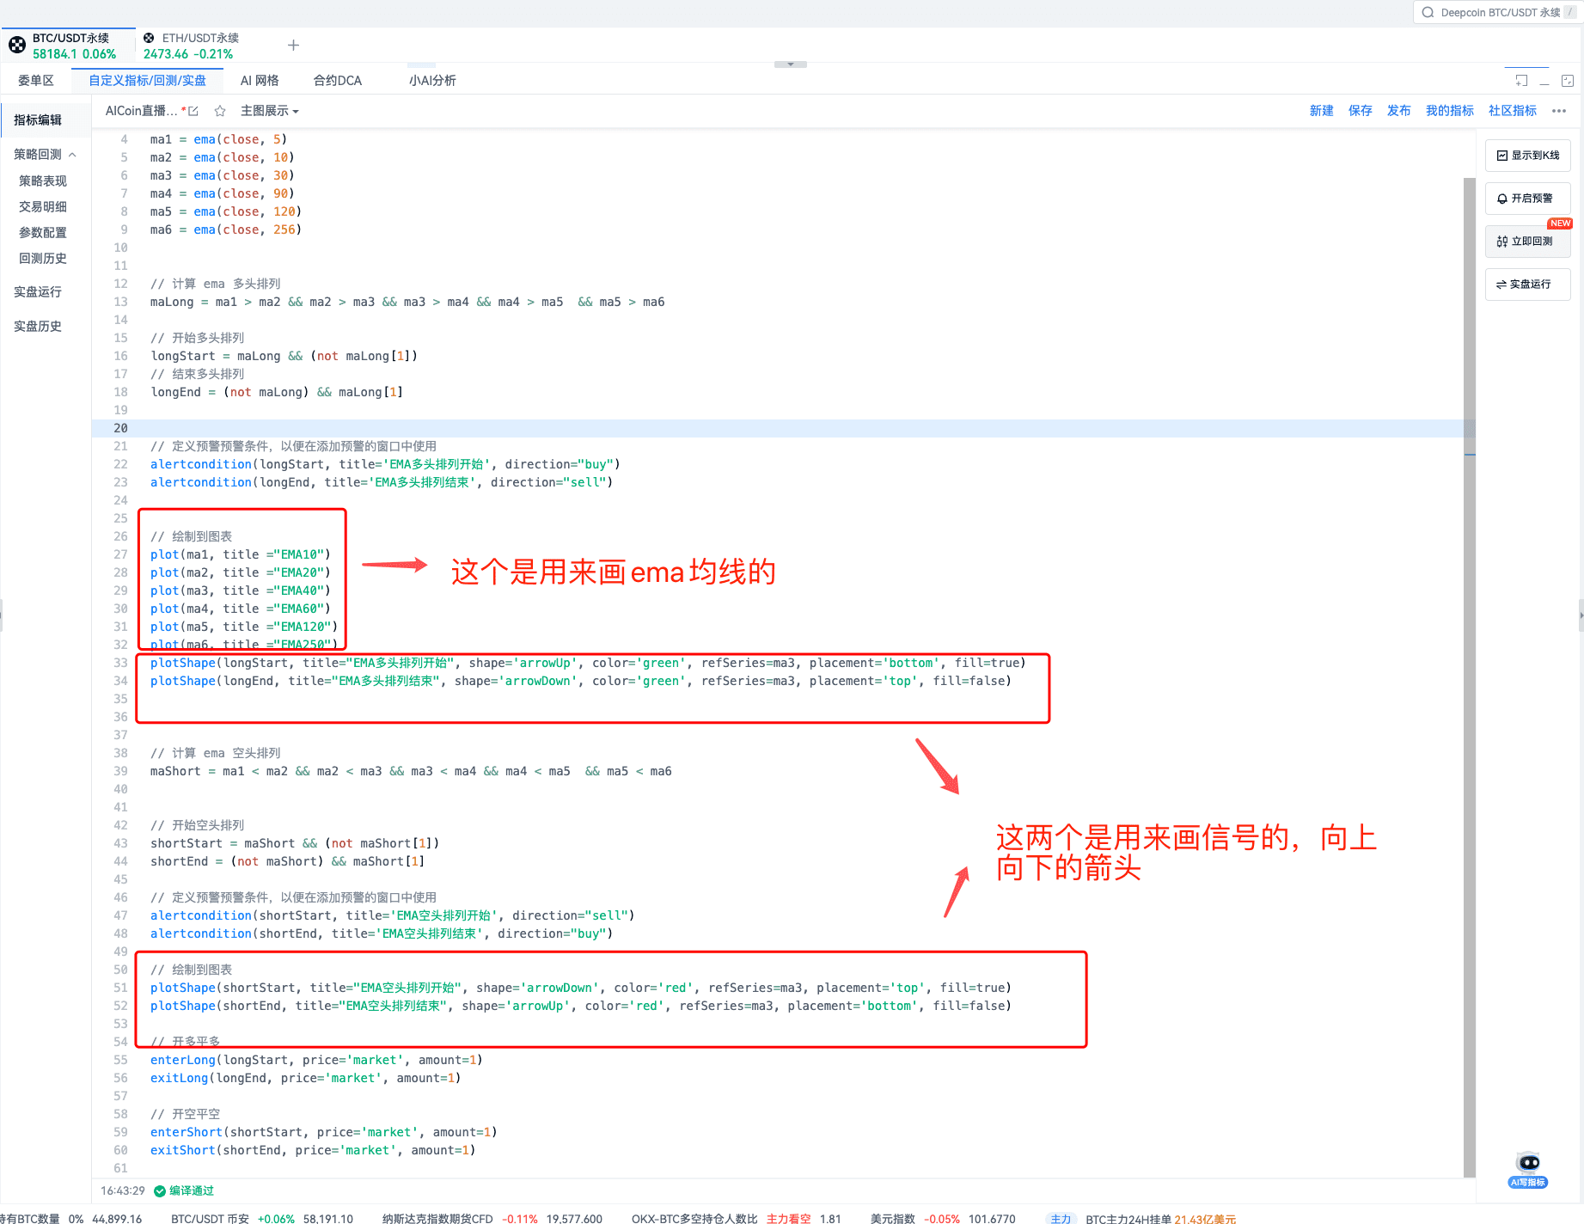Open 参数配置 in the sidebar
The height and width of the screenshot is (1224, 1584).
[43, 233]
